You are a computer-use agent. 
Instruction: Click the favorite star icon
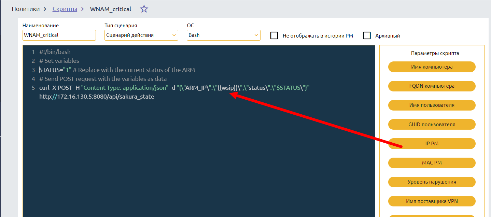144,9
